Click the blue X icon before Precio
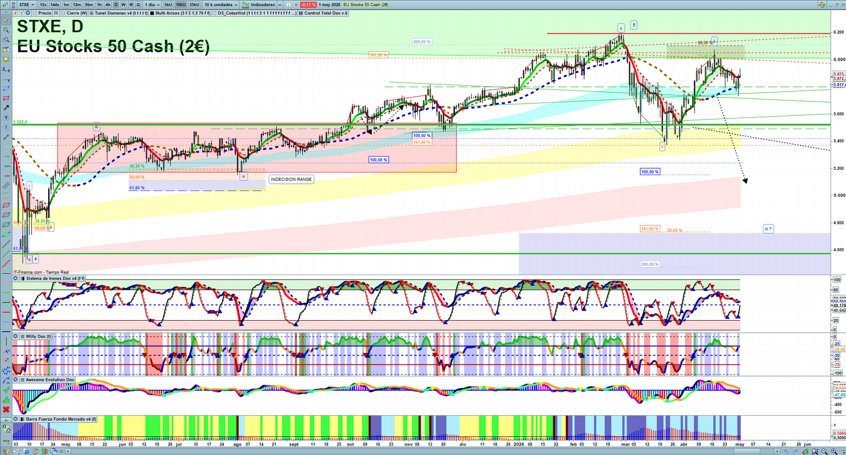The height and width of the screenshot is (455, 846). [27, 13]
